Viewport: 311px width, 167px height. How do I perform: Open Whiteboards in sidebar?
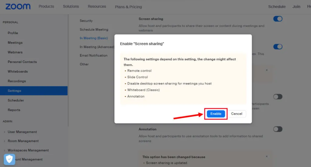tap(18, 72)
